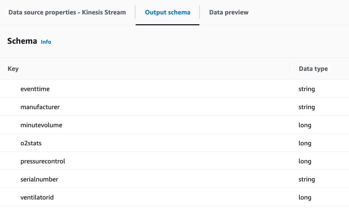
Task: Open the Info link beside Schema
Action: tap(46, 42)
